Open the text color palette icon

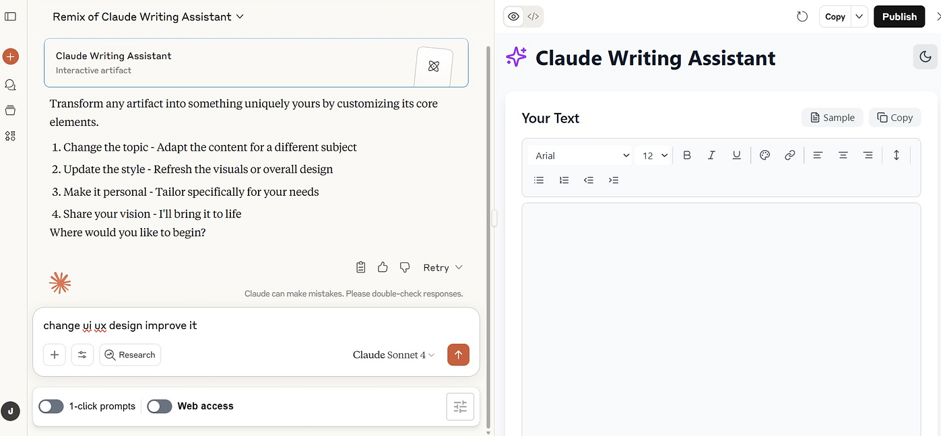point(765,155)
